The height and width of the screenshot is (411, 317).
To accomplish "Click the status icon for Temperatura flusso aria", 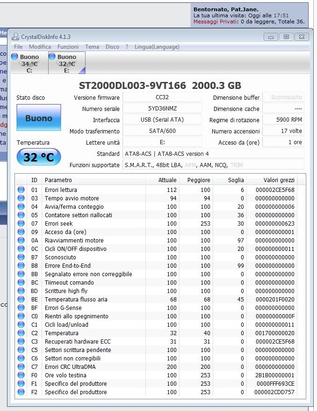I will (21, 299).
